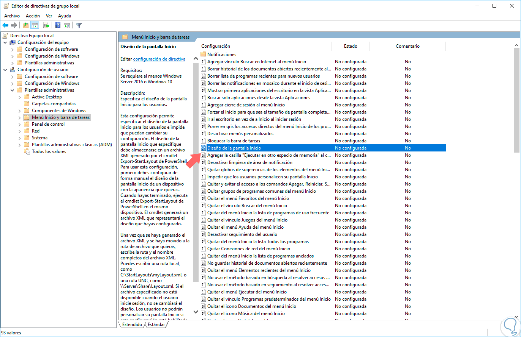Viewport: 521px width, 337px height.
Task: Click the Forward arrow in the toolbar
Action: pyautogui.click(x=14, y=25)
